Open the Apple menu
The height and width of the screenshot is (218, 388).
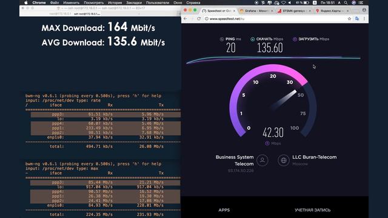point(26,2)
